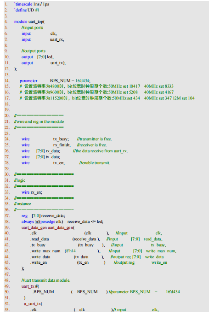Click the //input ports comment
Viewport: 214px width, 317px height.
(x=33, y=28)
